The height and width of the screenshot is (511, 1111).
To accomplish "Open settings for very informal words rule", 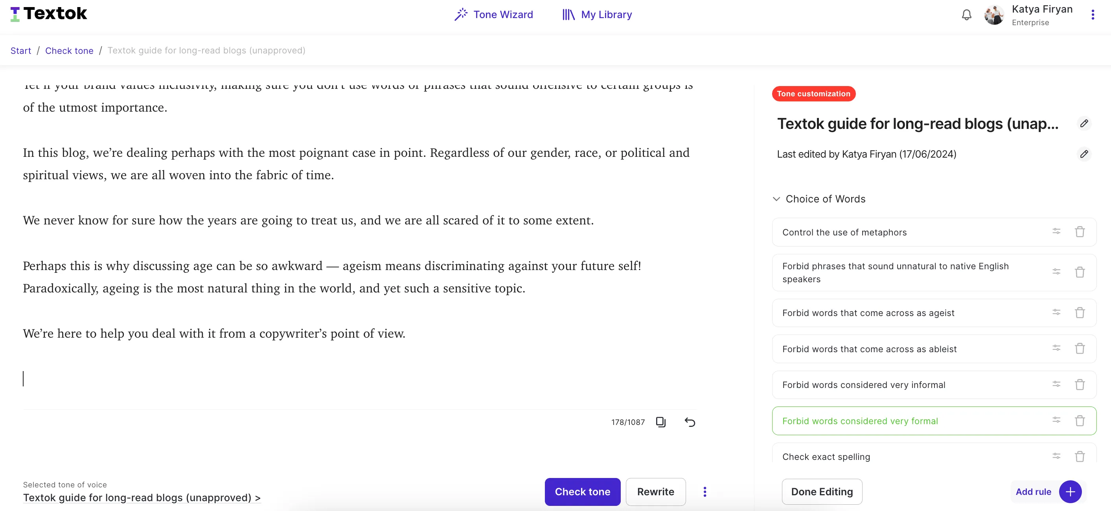I will (x=1056, y=384).
